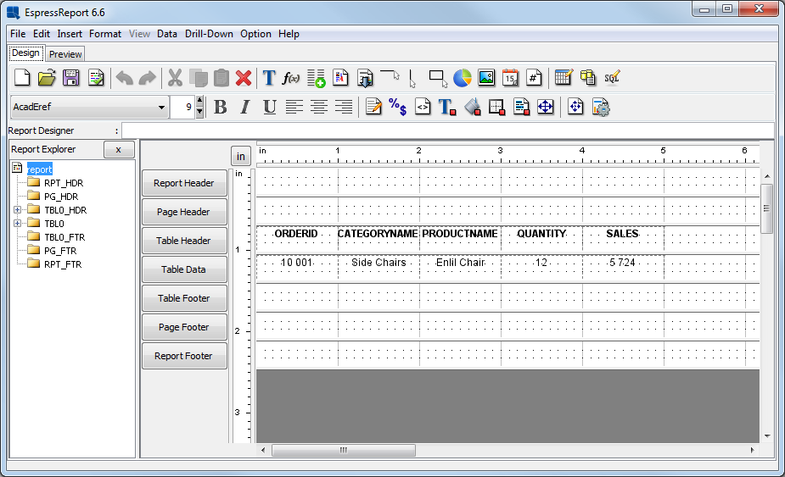The image size is (785, 477).
Task: Toggle ruler units with the 'in' button
Action: click(241, 156)
